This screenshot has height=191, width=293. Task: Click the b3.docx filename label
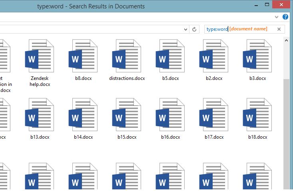257,78
